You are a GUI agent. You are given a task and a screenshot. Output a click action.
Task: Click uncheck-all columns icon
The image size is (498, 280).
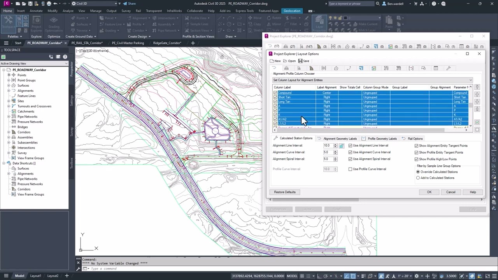477,129
